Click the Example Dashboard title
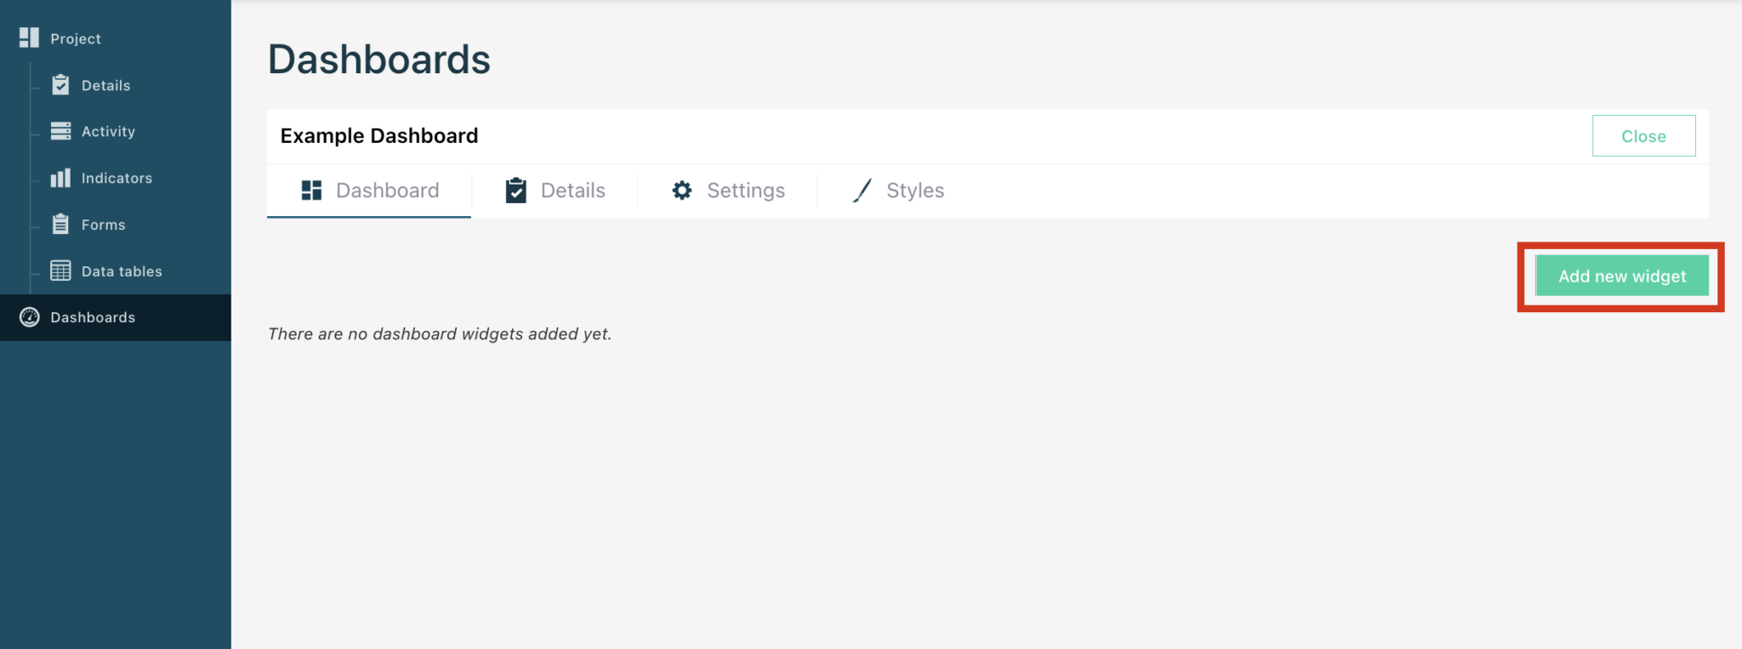 [379, 136]
